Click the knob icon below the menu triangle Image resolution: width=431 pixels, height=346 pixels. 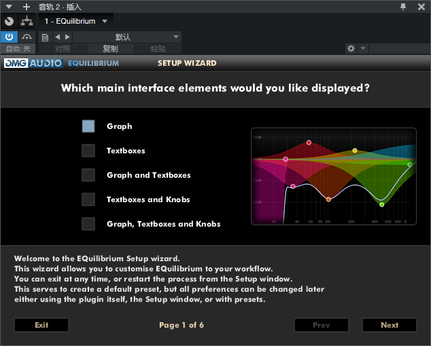9,21
